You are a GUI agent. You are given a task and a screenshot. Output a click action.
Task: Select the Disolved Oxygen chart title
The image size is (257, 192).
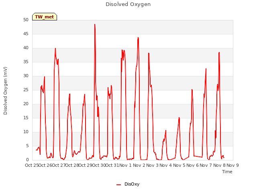(x=128, y=4)
